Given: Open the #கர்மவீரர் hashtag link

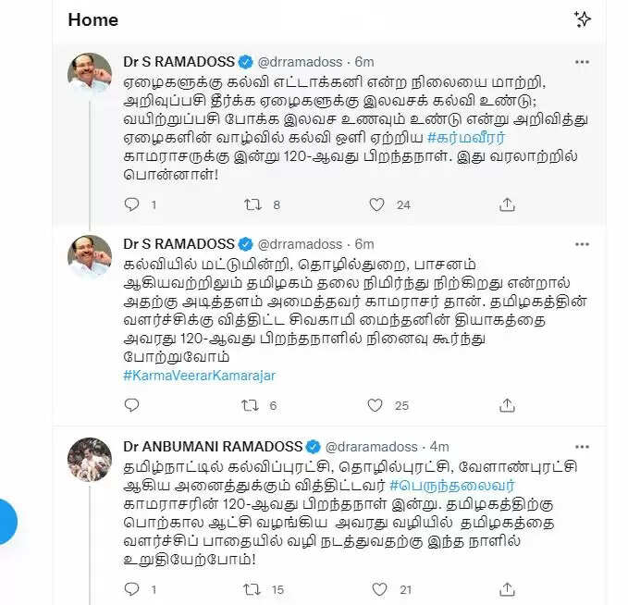Looking at the screenshot, I should [x=466, y=138].
